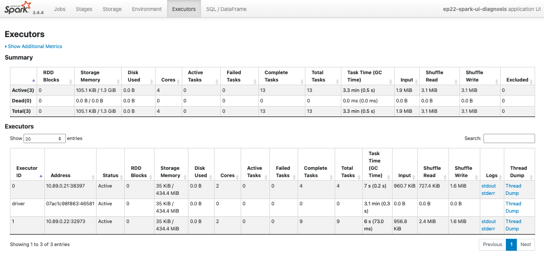Image resolution: width=544 pixels, height=256 pixels.
Task: Click address 10.89.0.21:38397
Action: pos(66,186)
